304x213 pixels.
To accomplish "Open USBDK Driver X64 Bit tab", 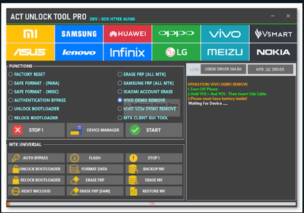I will [x=223, y=69].
